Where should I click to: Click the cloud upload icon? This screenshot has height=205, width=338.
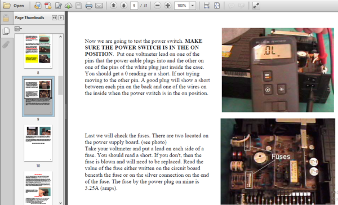pyautogui.click(x=69, y=6)
